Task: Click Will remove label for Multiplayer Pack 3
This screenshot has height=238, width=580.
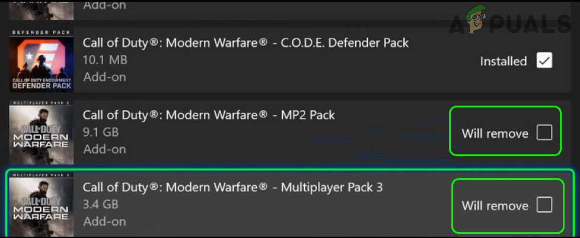Action: [x=495, y=205]
